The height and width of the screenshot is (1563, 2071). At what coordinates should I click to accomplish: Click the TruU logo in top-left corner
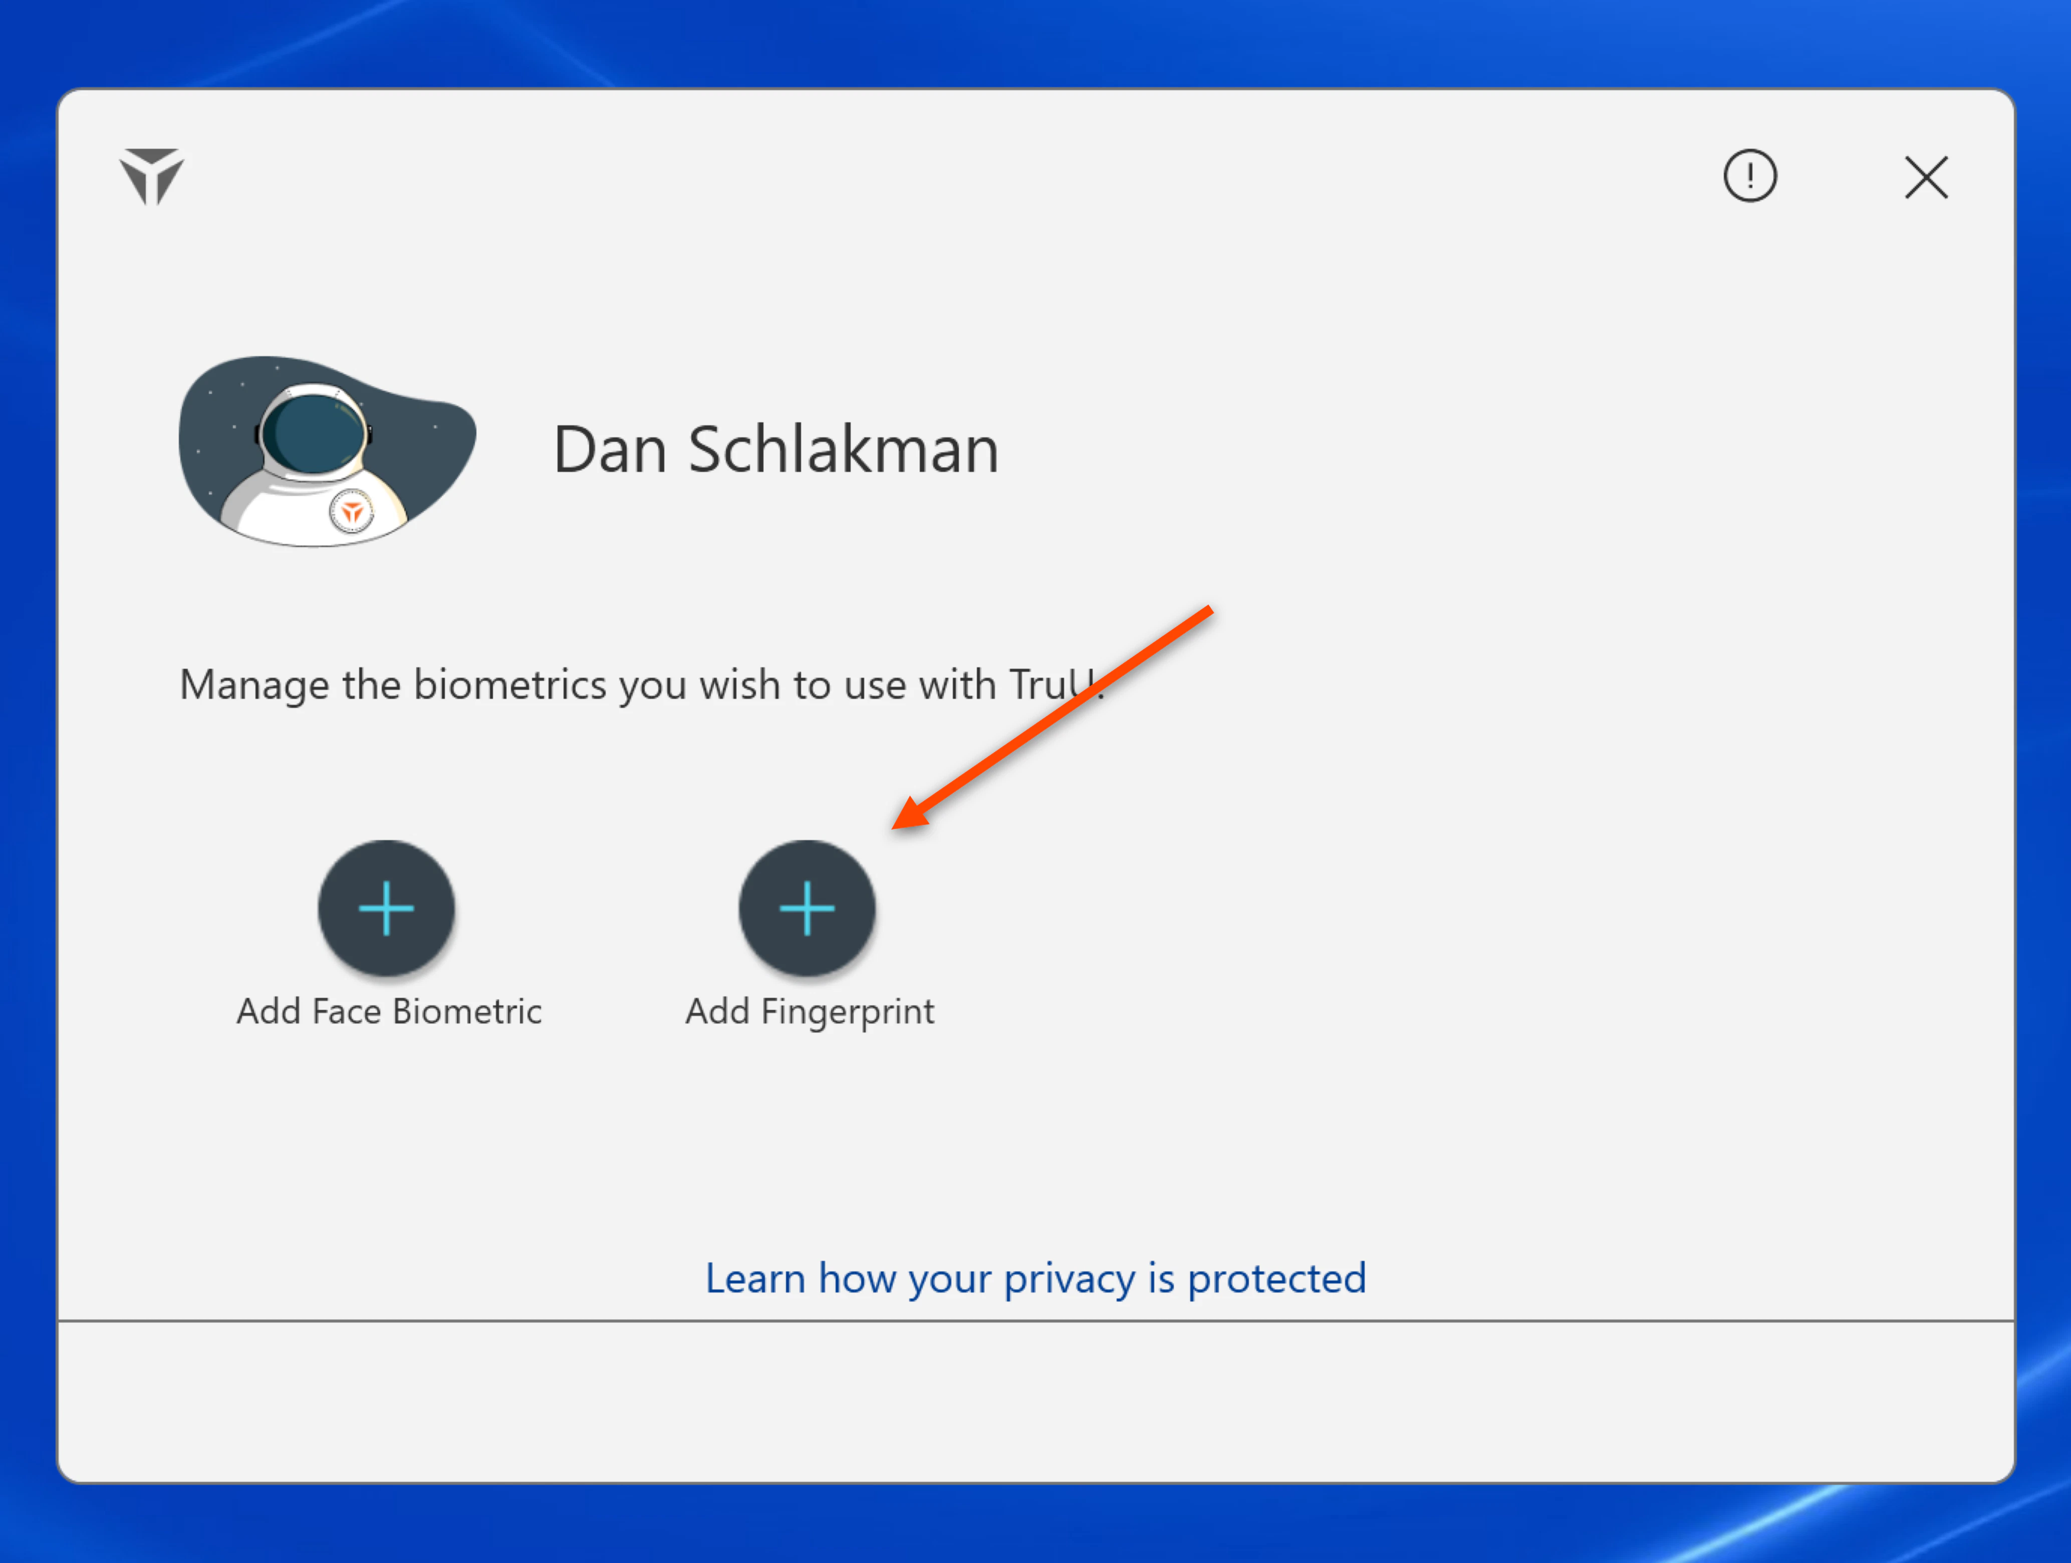(x=152, y=176)
